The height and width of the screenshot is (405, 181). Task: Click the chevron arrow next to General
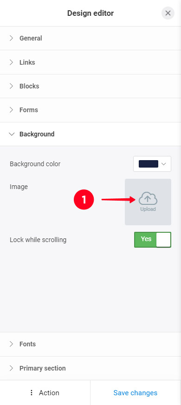click(11, 38)
